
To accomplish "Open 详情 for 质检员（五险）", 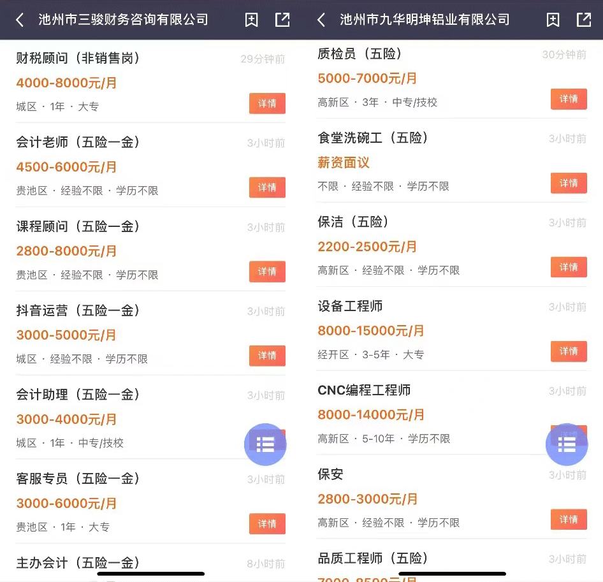I will [x=569, y=99].
